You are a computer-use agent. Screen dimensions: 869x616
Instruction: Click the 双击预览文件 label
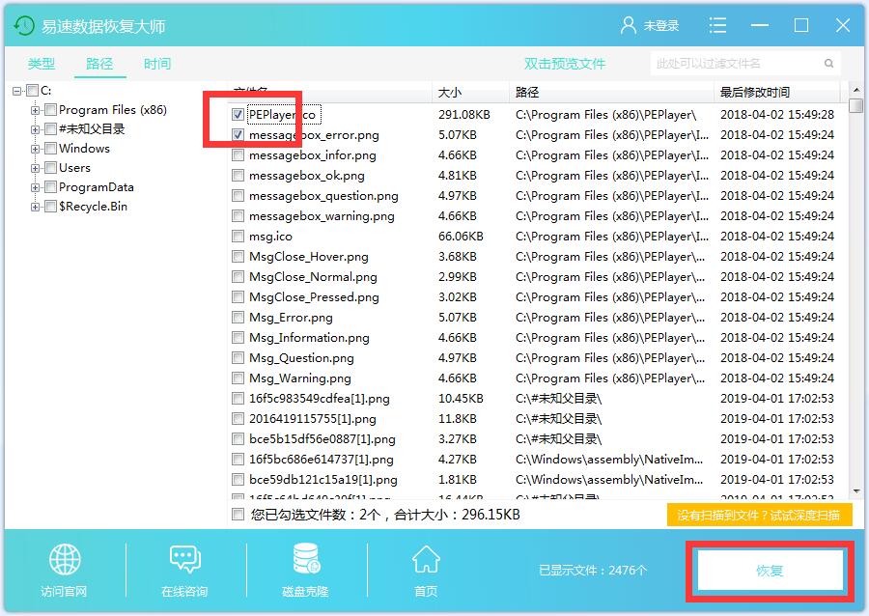pos(565,64)
